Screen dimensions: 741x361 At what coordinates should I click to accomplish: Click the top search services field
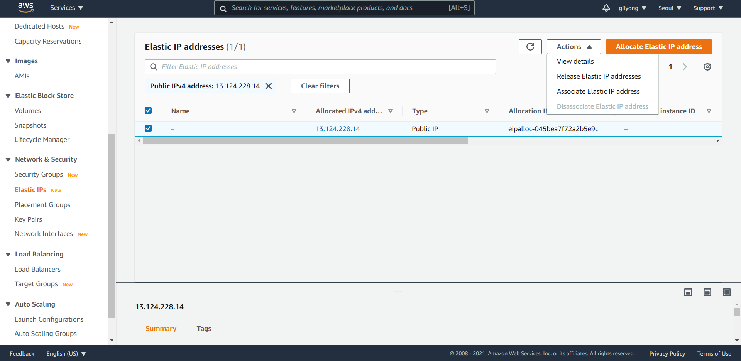[x=344, y=8]
